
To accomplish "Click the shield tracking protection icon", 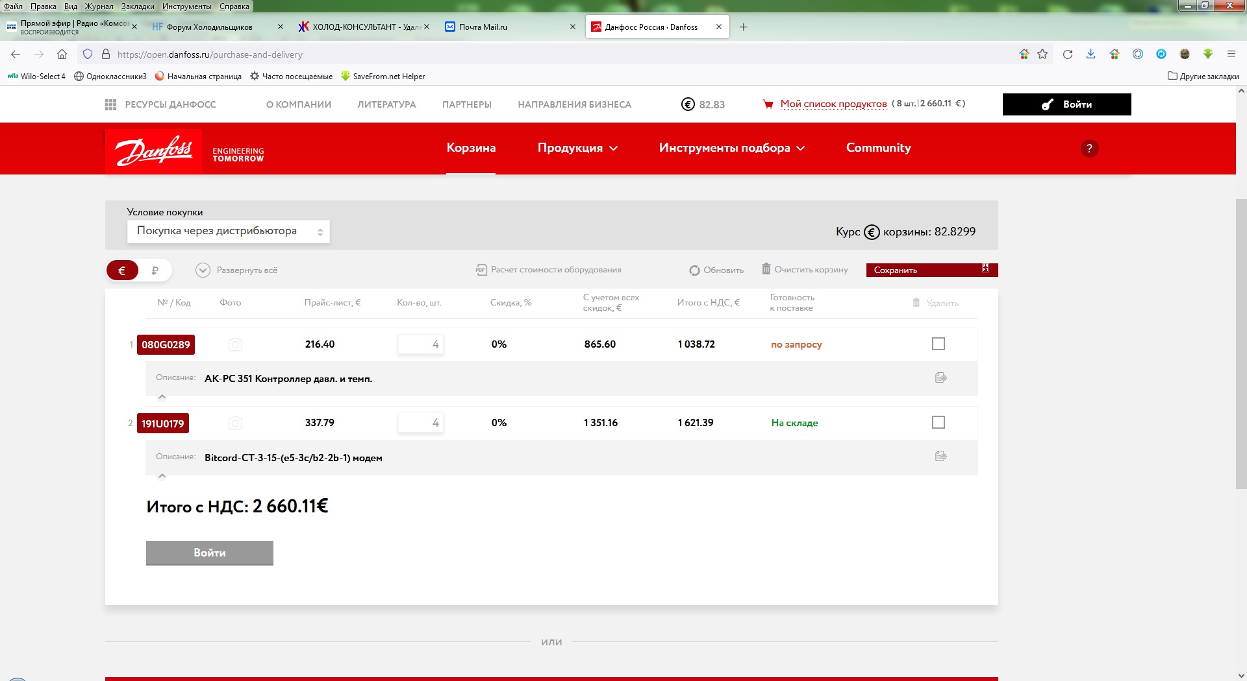I will (x=88, y=54).
